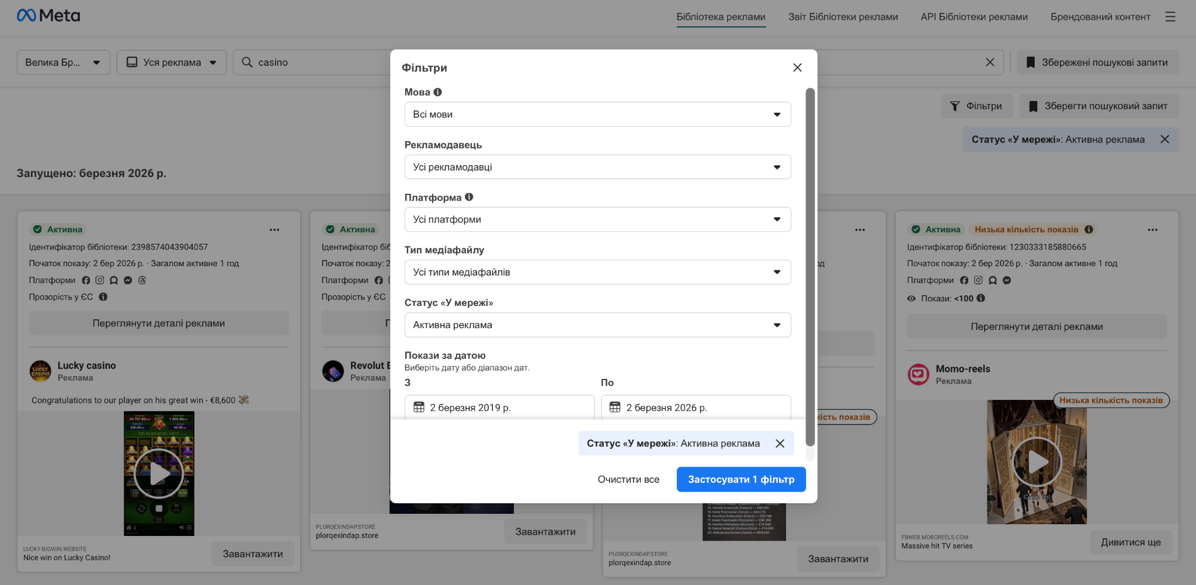
Task: Play the Momo-reels video
Action: (x=1037, y=462)
